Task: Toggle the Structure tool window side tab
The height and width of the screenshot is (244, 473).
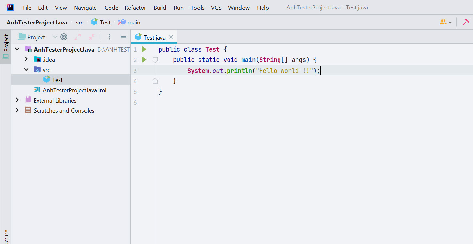Action: point(6,237)
